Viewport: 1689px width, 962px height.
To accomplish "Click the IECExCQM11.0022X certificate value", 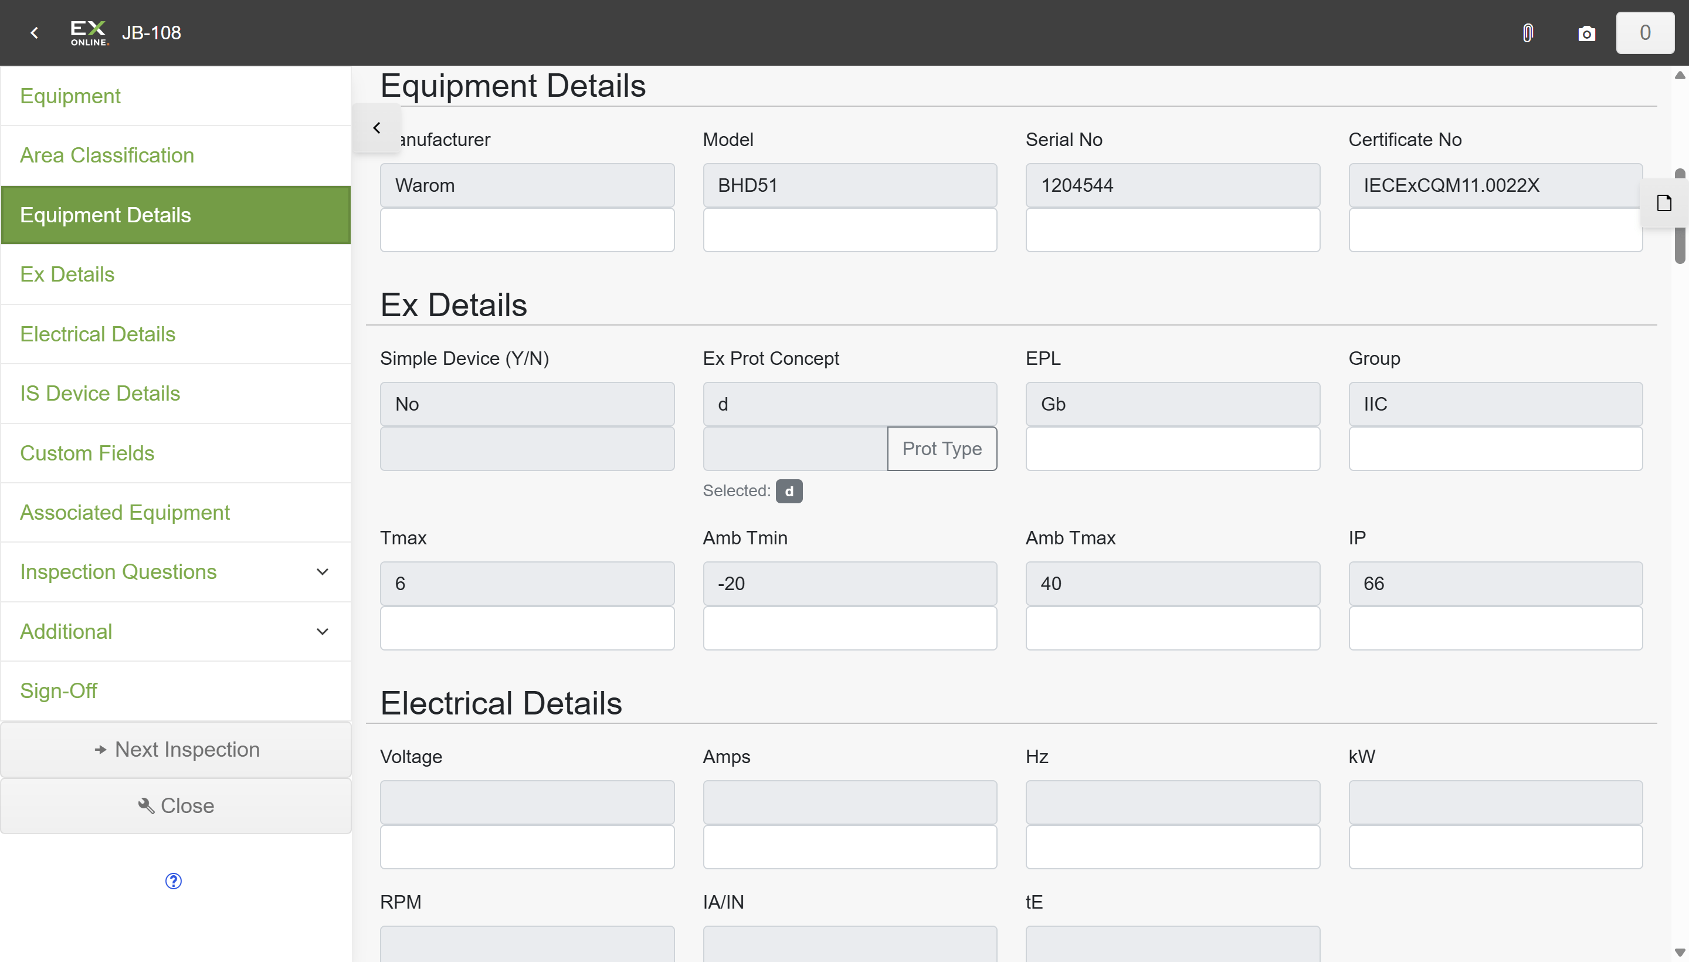I will [x=1495, y=185].
